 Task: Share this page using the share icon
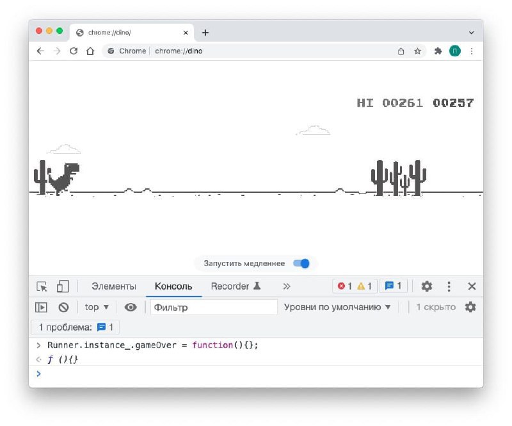tap(401, 51)
